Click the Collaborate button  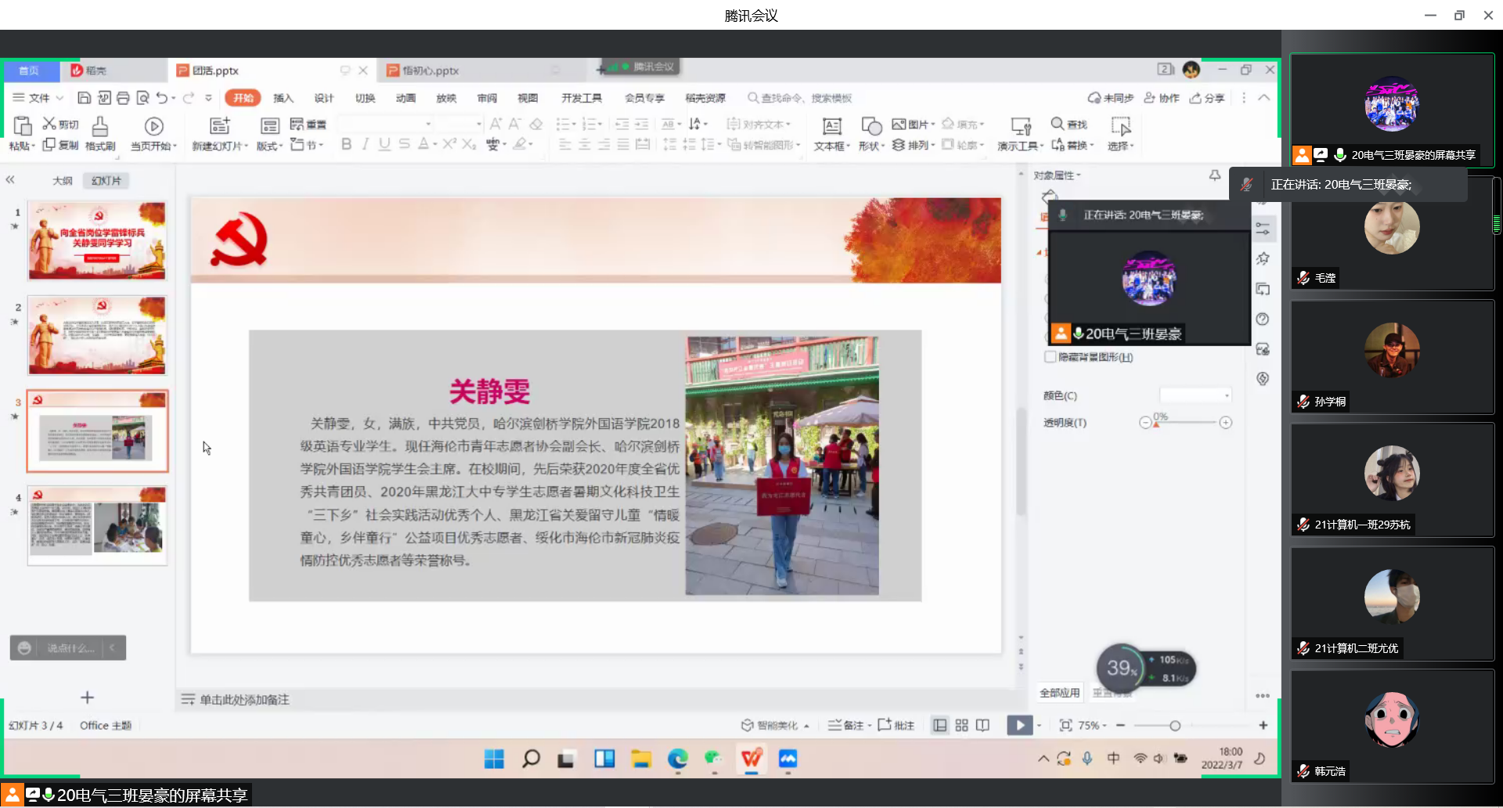tap(1162, 98)
